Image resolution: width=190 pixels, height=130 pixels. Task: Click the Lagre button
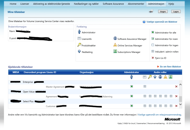(176, 12)
